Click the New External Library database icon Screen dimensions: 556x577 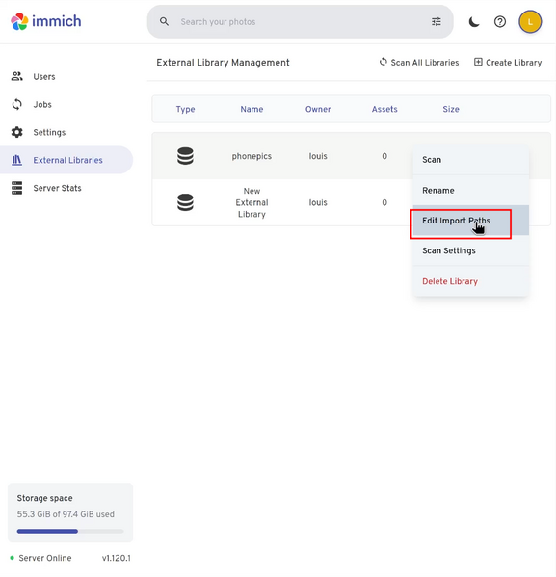pyautogui.click(x=185, y=202)
